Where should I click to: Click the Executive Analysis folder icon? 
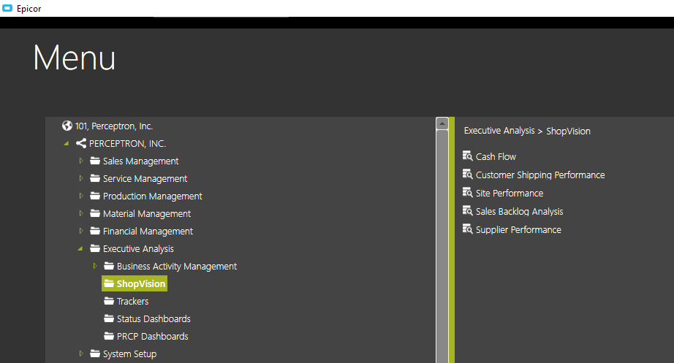tap(95, 248)
